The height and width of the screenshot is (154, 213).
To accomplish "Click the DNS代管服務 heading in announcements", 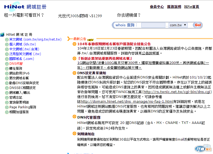I will tap(89, 117).
